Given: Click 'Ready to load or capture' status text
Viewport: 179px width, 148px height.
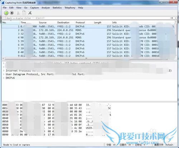Looking at the screenshot, I should pyautogui.click(x=16, y=145).
